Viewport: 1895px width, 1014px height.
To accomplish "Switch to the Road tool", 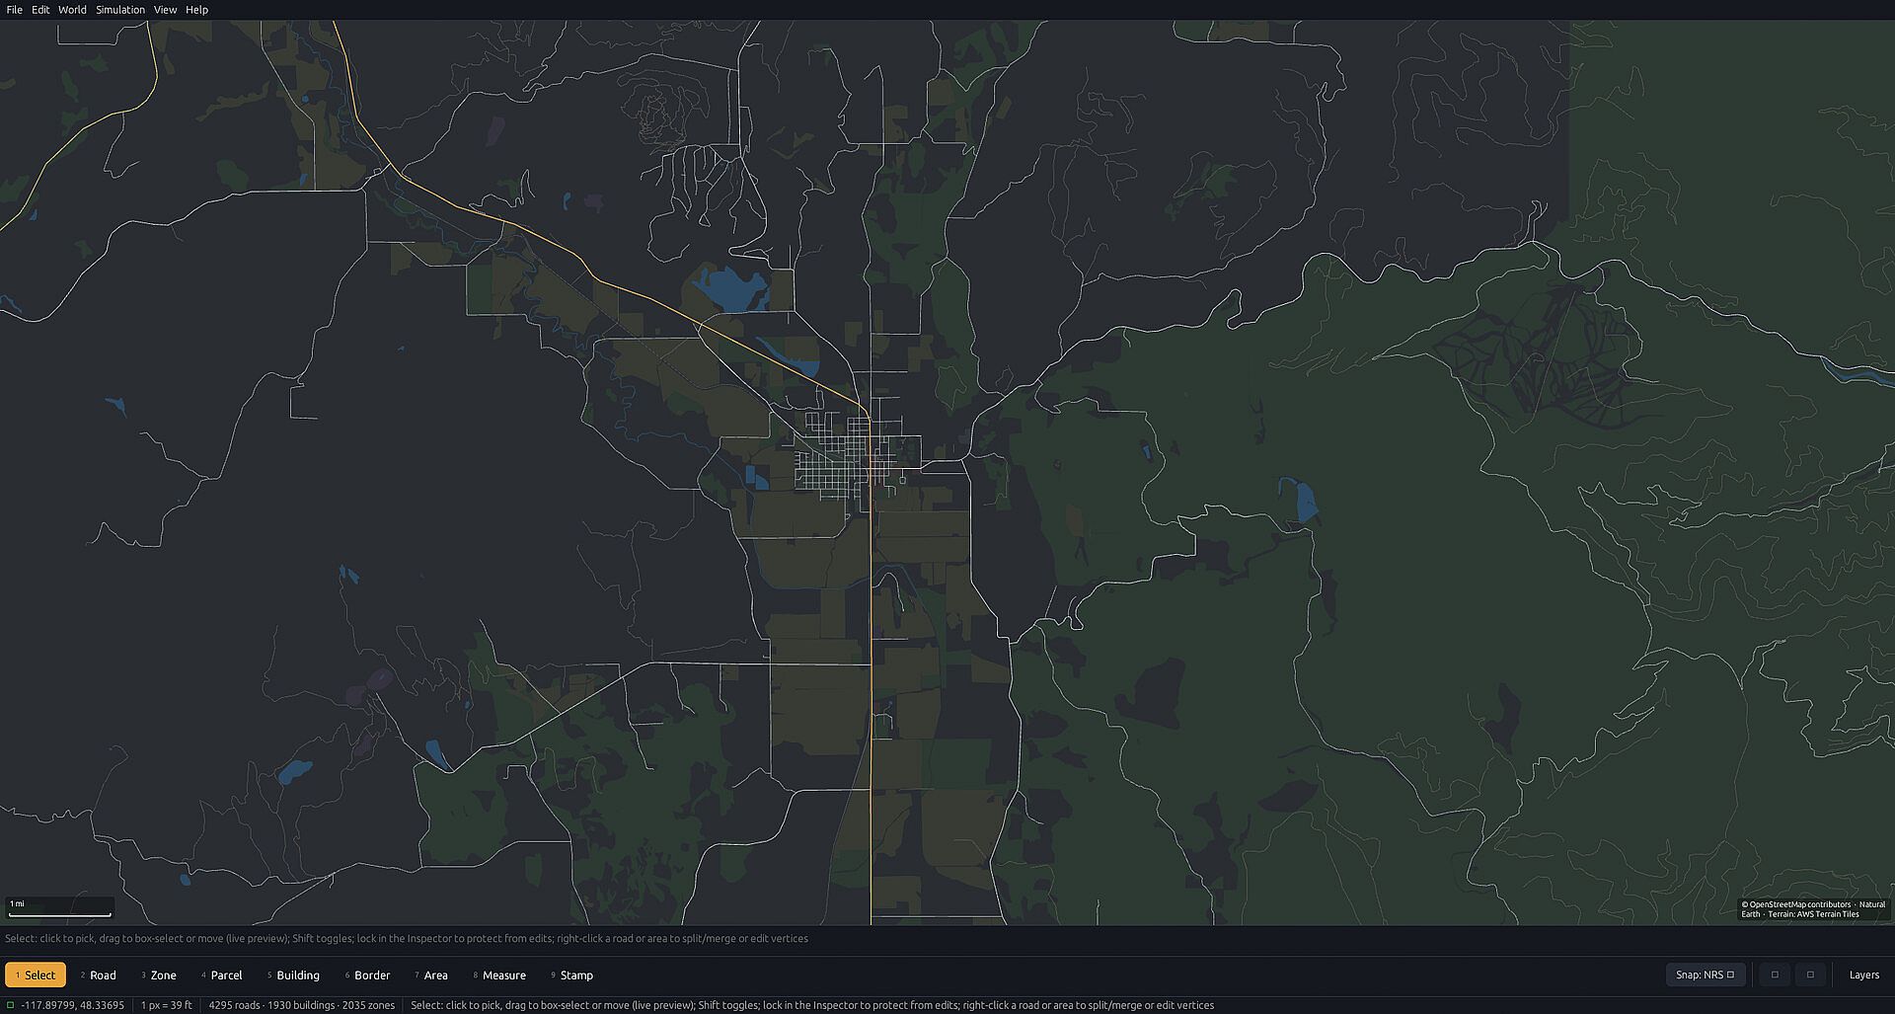I will coord(98,975).
